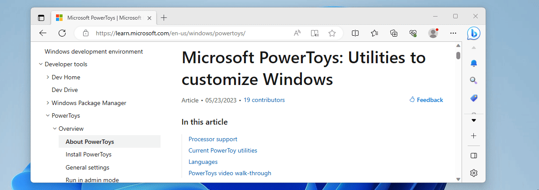Expand the Windows Package Manager node
This screenshot has height=190, width=539.
tap(48, 103)
